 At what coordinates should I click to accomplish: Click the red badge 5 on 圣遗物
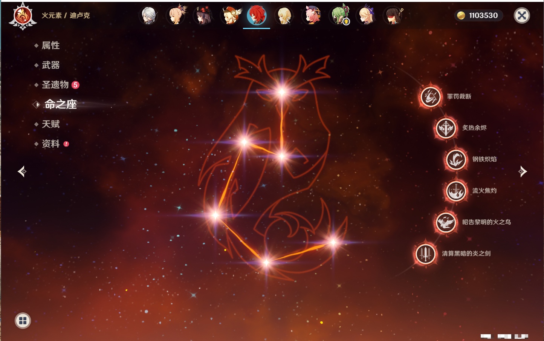click(x=75, y=85)
